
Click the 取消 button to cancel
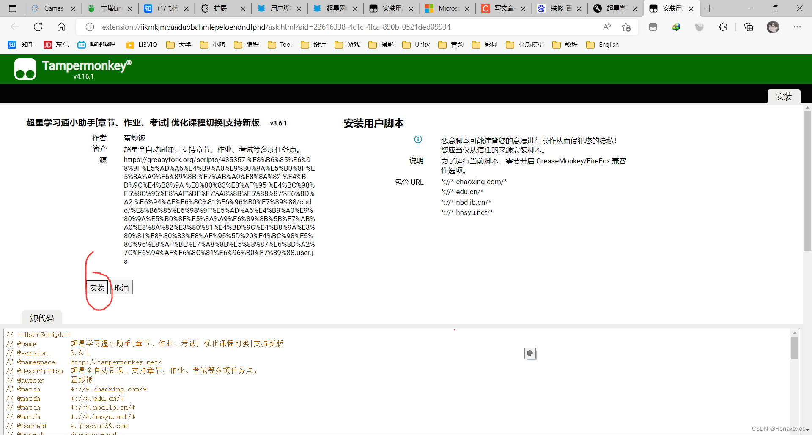122,288
